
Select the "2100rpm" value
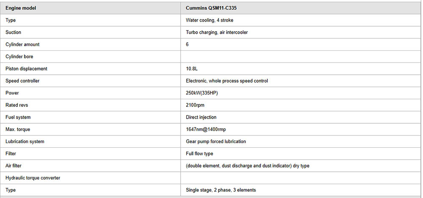point(195,105)
